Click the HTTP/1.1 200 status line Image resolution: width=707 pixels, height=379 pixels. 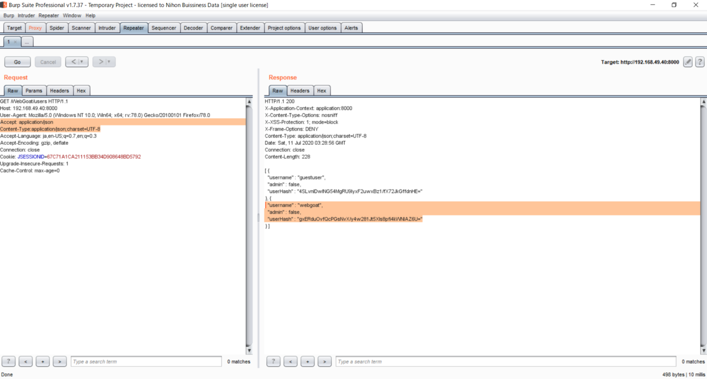279,101
